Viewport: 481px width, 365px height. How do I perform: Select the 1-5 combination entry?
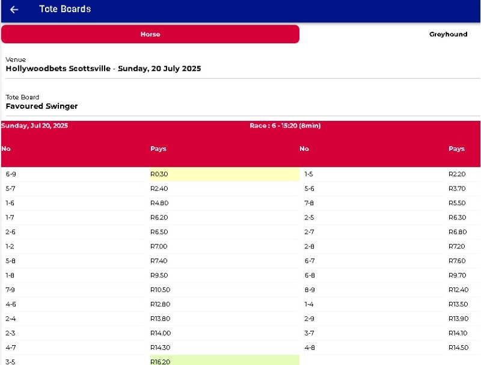pyautogui.click(x=309, y=174)
